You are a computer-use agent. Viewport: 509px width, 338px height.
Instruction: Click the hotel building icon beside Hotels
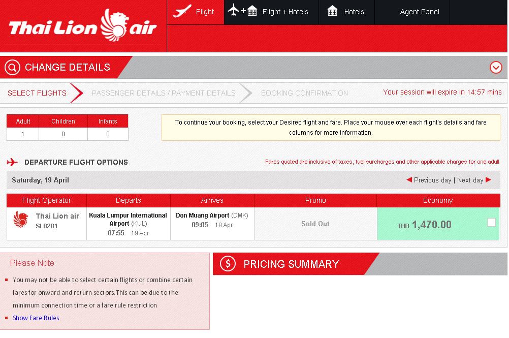[332, 11]
